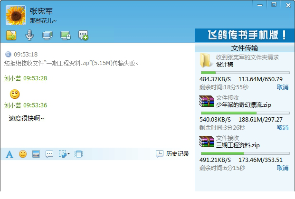Click contact name 张宪军 in header
The height and width of the screenshot is (199, 295).
pos(41,11)
